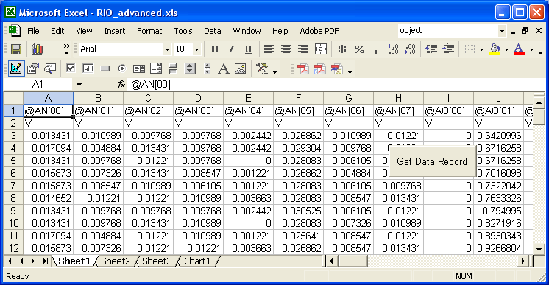Click Increase Decimal icon
The width and height of the screenshot is (549, 285).
coord(393,49)
